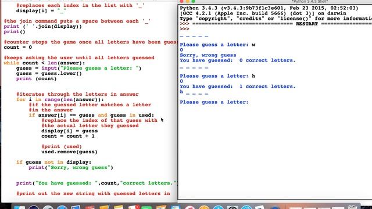Viewport: 372px width, 209px height.
Task: Click the "while count < len(answer):" line
Action: [x=44, y=63]
